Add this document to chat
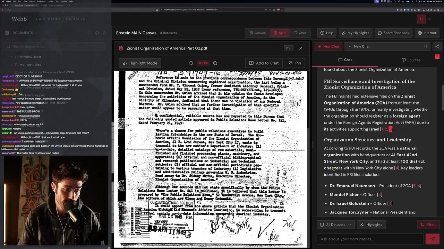The image size is (444, 249). coord(264,63)
